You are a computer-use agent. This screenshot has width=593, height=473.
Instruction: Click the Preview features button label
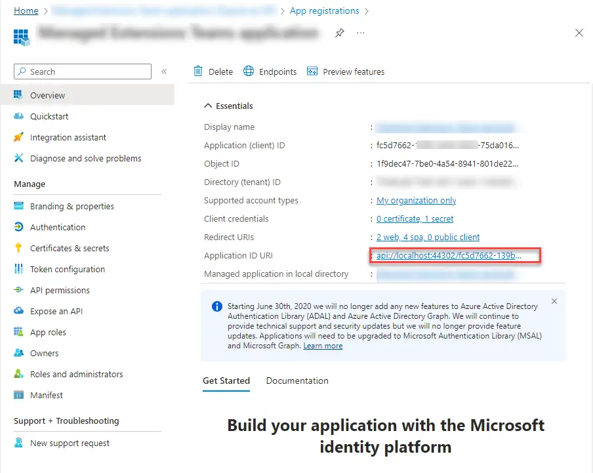click(354, 72)
